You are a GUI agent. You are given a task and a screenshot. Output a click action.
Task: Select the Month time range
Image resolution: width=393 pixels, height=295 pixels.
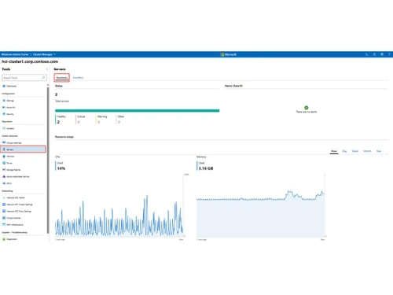(367, 151)
